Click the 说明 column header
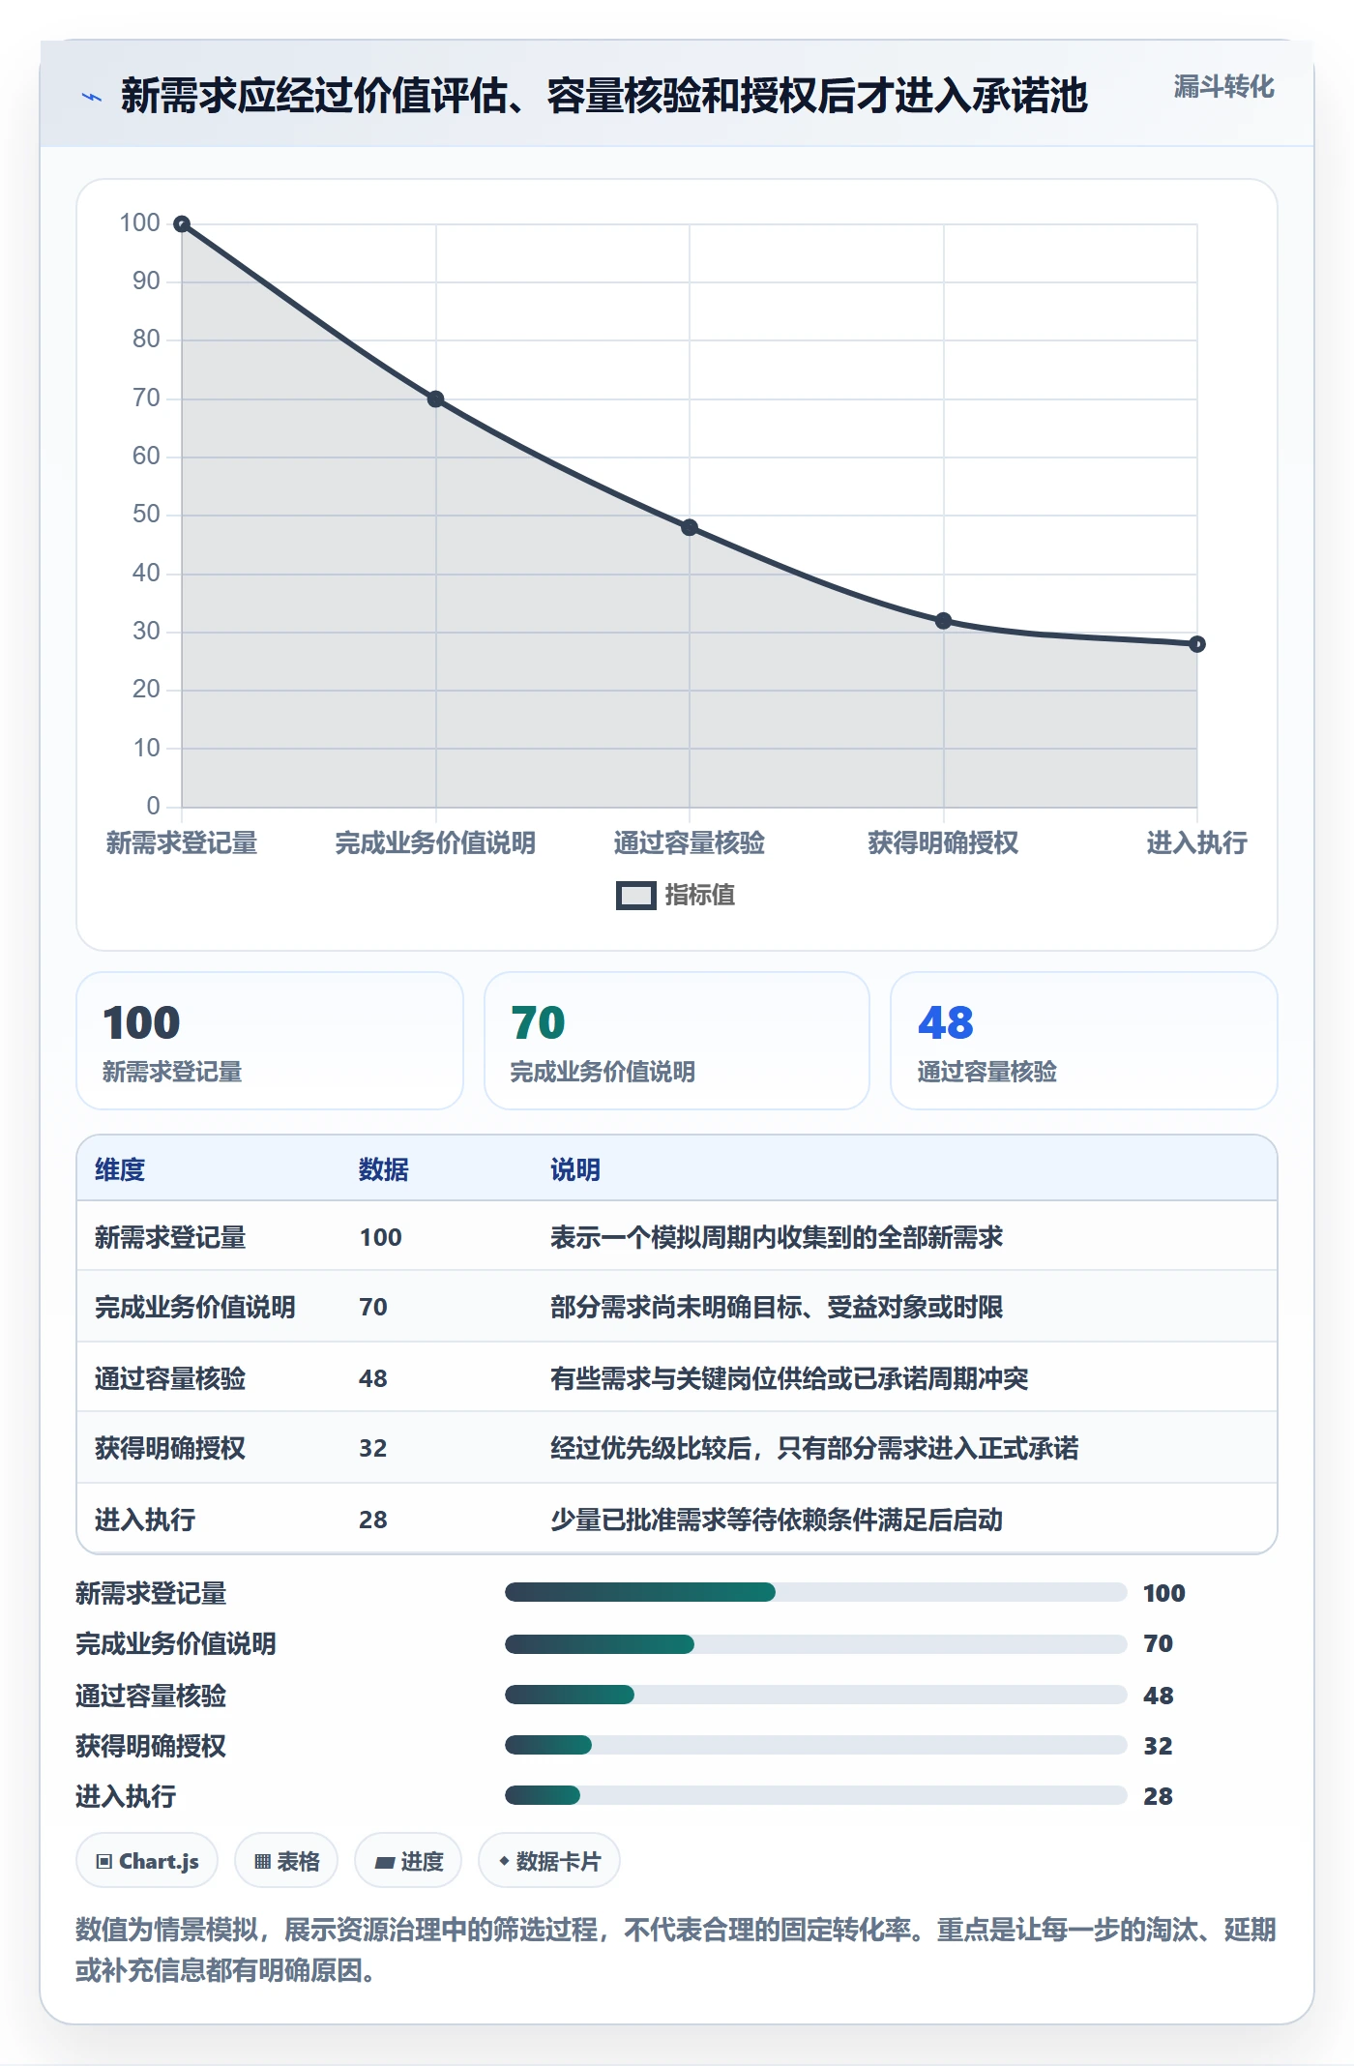 575,1169
